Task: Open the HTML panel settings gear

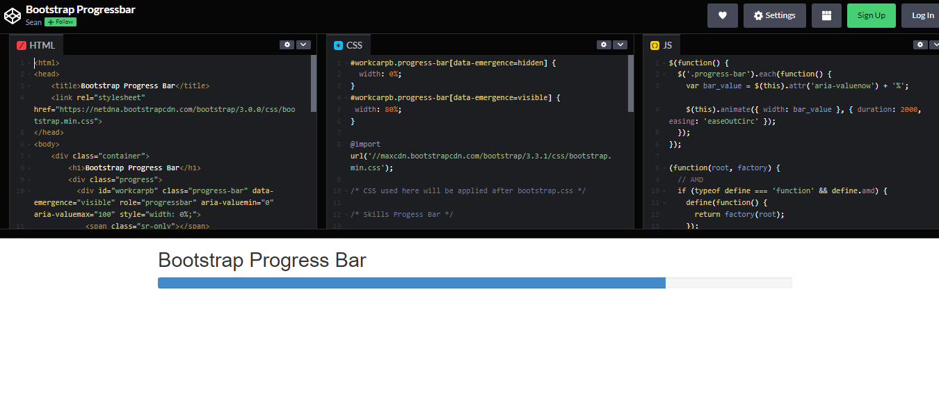Action: coord(287,44)
